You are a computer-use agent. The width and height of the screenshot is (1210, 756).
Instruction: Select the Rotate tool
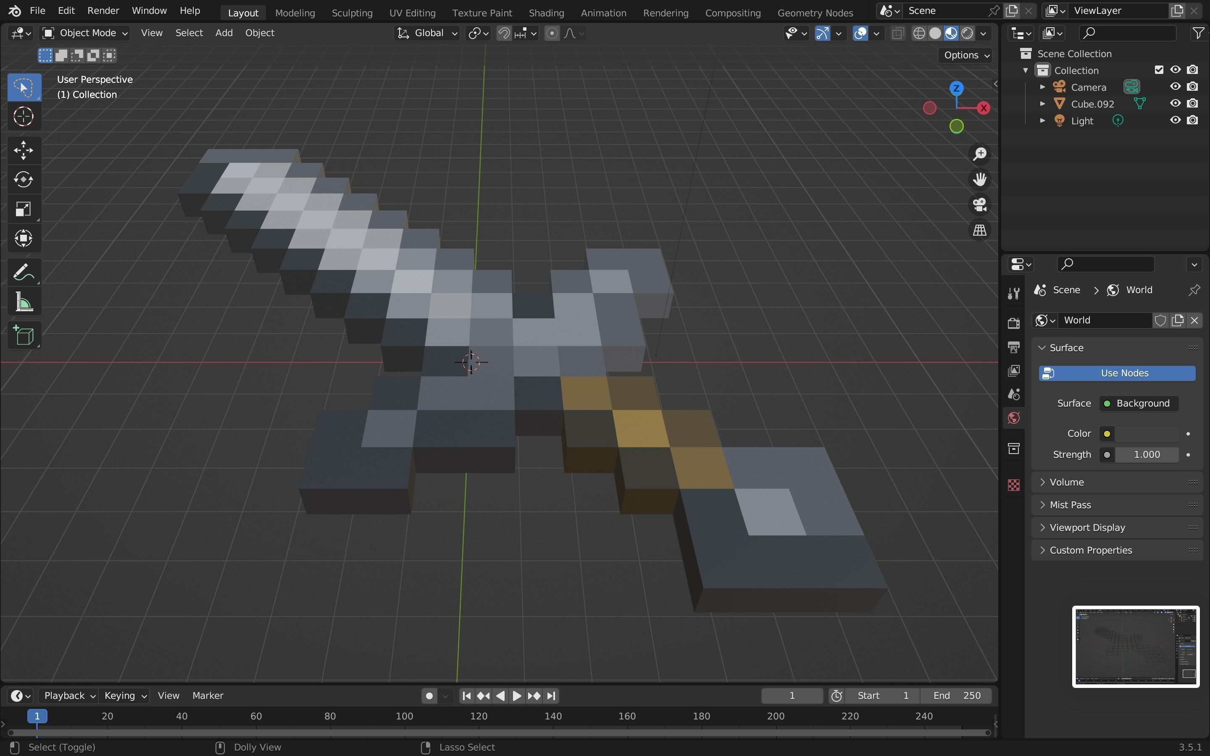(24, 179)
